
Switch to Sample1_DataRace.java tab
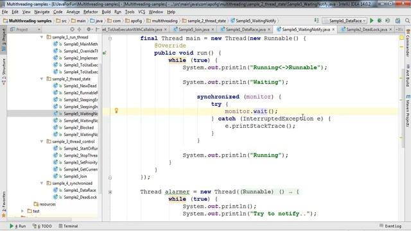pos(245,30)
